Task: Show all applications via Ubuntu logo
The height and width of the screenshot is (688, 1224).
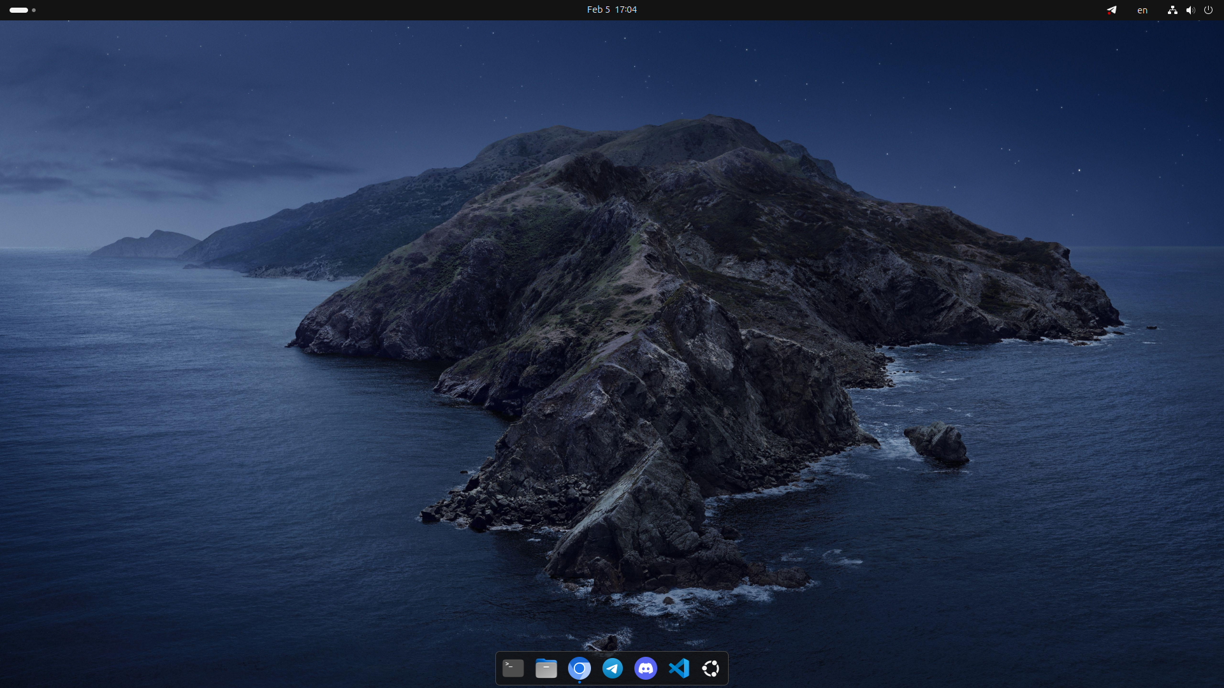Action: (x=711, y=668)
